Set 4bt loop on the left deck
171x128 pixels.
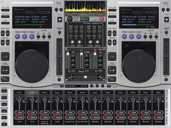pyautogui.click(x=44, y=37)
